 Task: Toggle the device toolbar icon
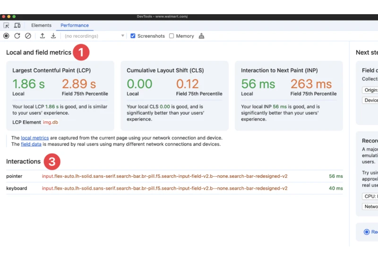click(x=17, y=26)
